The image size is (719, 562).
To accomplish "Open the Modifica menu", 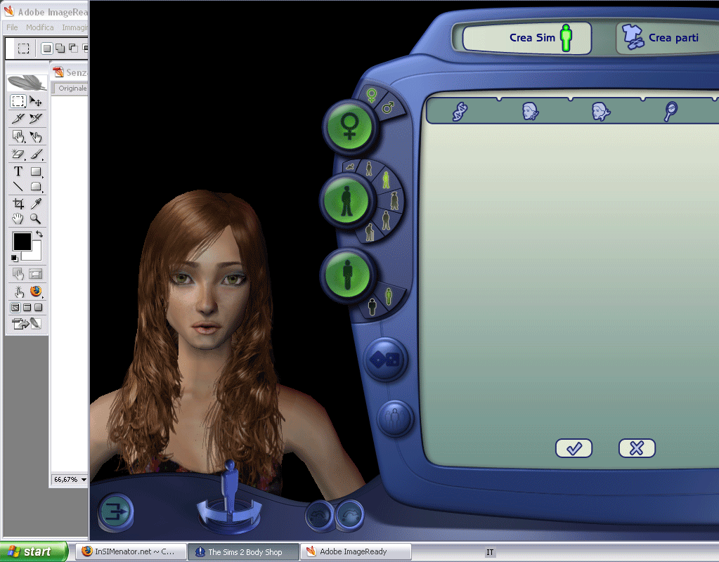I will 39,27.
